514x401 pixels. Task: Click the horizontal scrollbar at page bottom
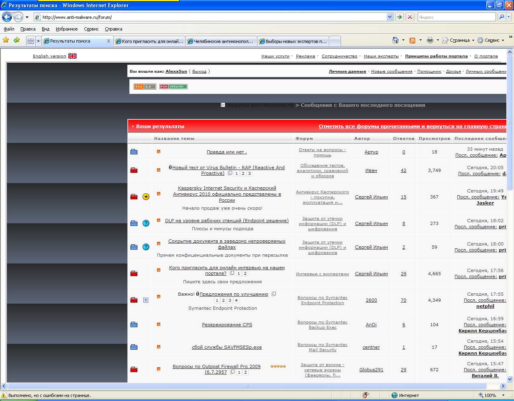[247, 386]
